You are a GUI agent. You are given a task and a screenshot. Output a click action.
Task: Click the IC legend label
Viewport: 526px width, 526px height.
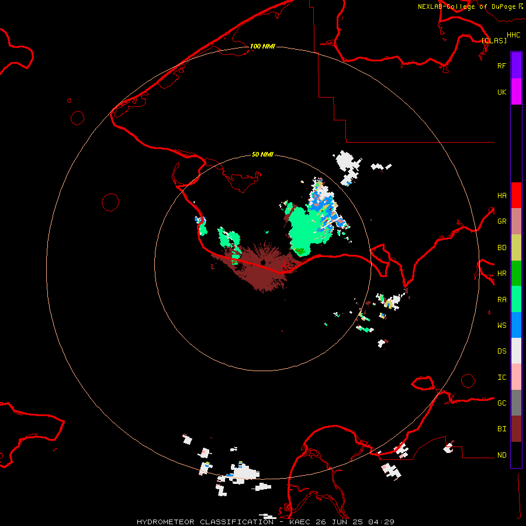pos(501,378)
